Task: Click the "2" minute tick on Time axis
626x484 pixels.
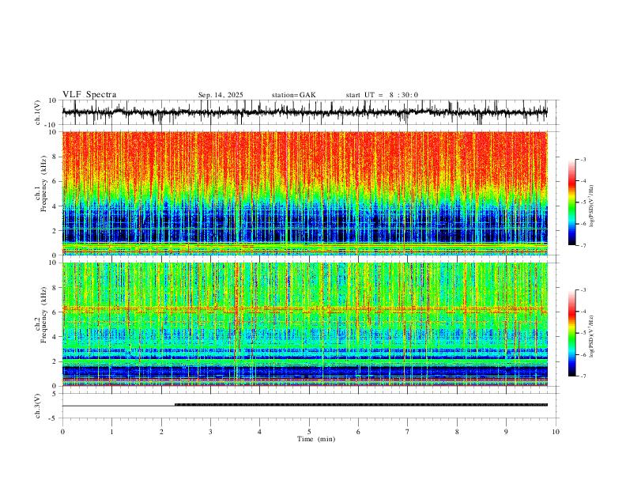Action: (x=161, y=432)
